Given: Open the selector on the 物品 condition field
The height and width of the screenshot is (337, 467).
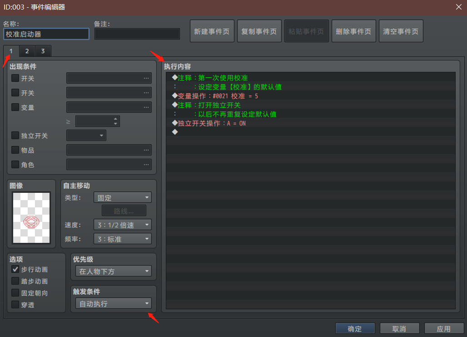Looking at the screenshot, I should tap(146, 150).
